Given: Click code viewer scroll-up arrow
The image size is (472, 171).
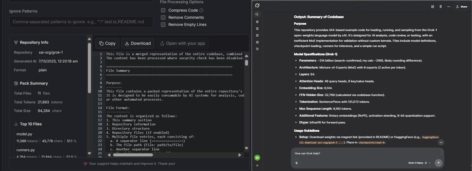Looking at the screenshot, I should [246, 55].
